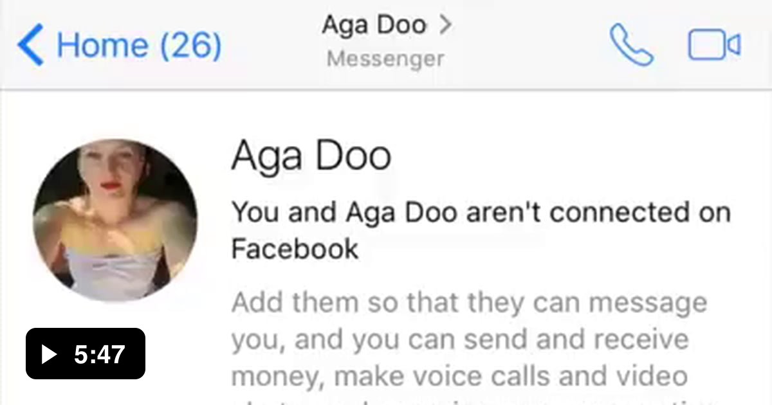The width and height of the screenshot is (772, 405).
Task: Go back to Home (26)
Action: pyautogui.click(x=120, y=46)
